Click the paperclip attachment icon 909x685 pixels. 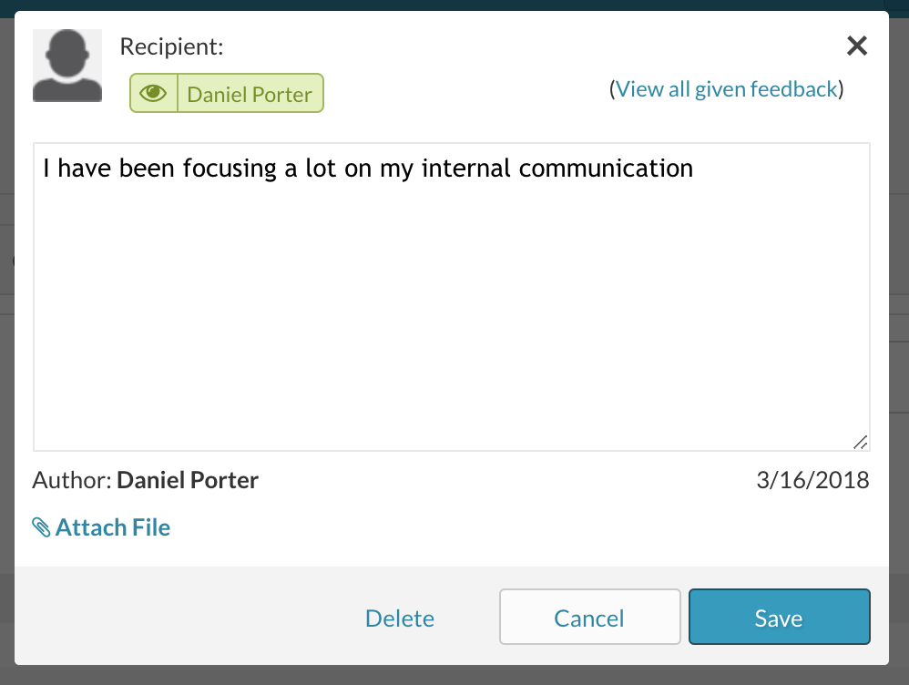click(x=41, y=527)
